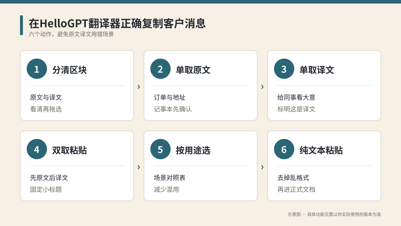Screen dimensions: 401x226
Task: Click the text 记事本先确认
Action: 173,109
